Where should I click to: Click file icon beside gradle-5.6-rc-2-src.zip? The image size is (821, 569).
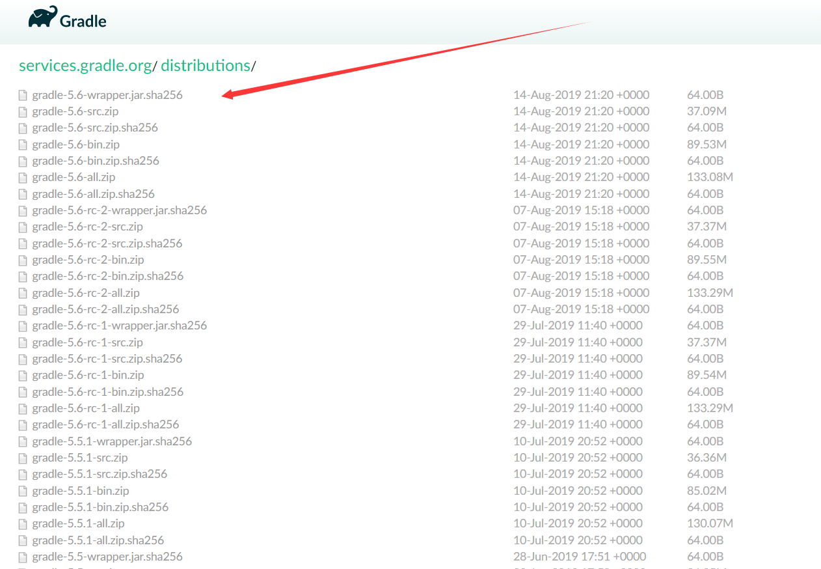tap(23, 227)
